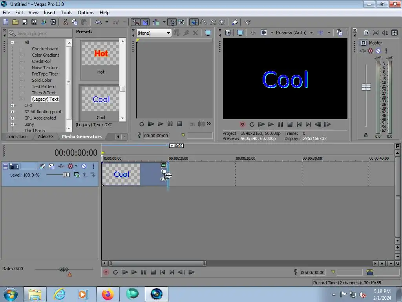Image resolution: width=402 pixels, height=302 pixels.
Task: Open the Undo history dropdown arrow
Action: tap(107, 22)
